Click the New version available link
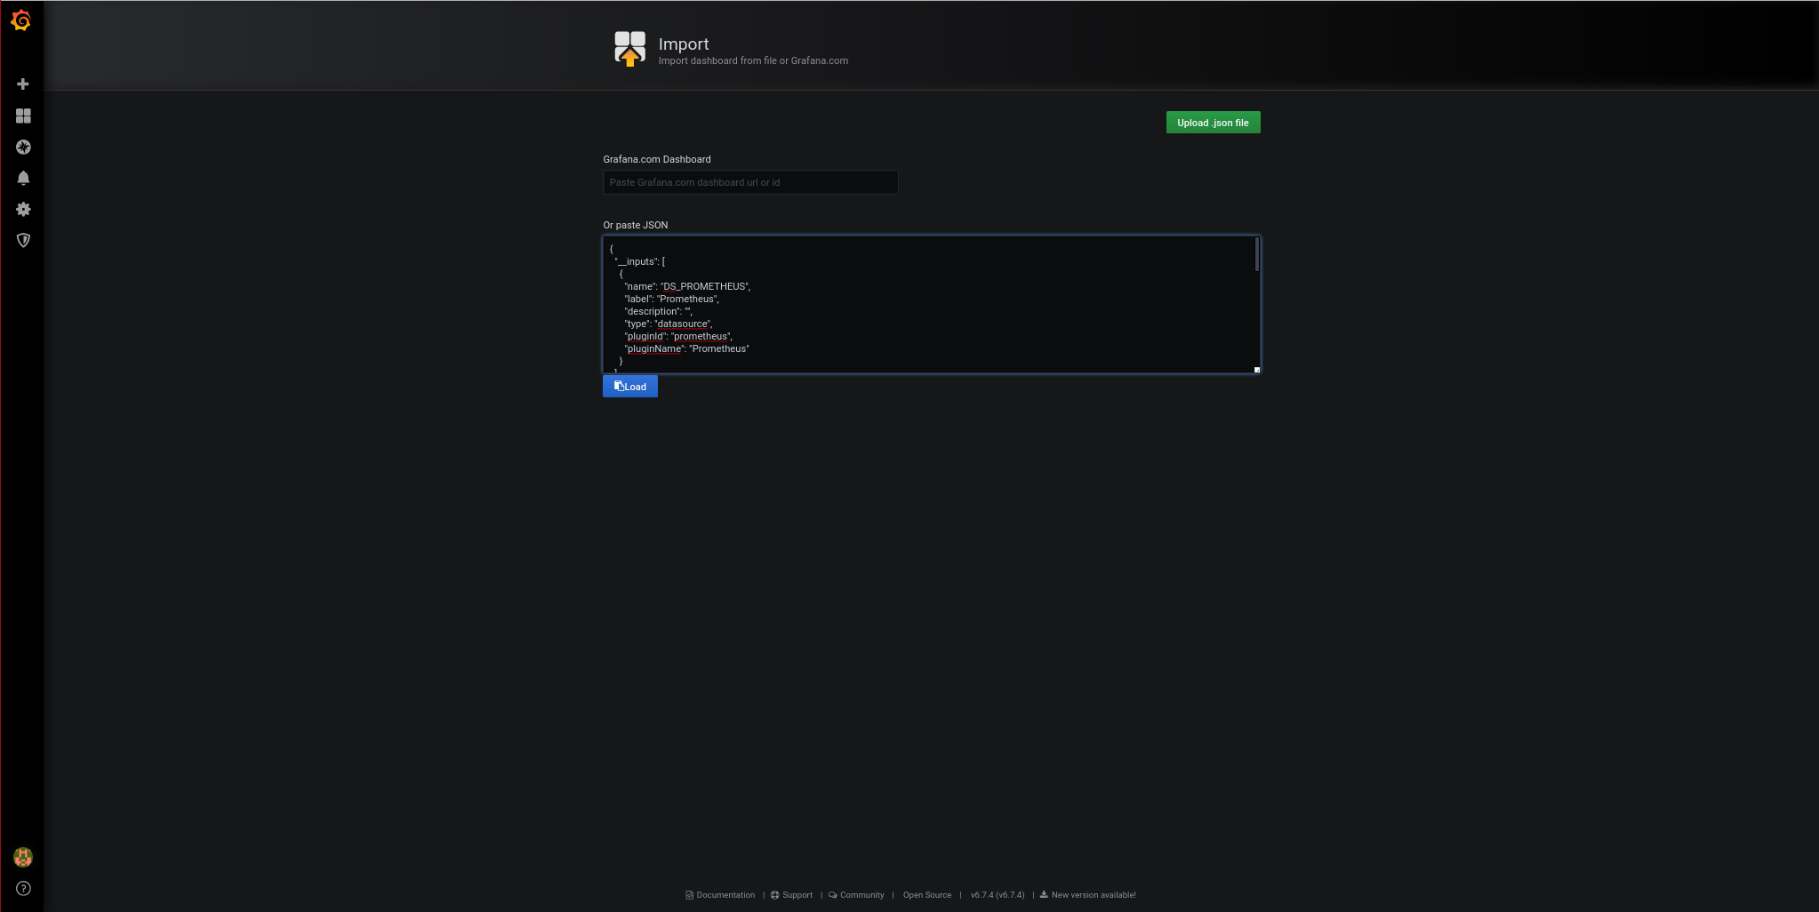This screenshot has height=912, width=1819. (1093, 895)
